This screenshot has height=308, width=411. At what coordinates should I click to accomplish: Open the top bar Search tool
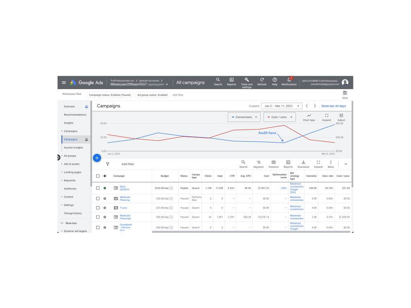pyautogui.click(x=218, y=81)
